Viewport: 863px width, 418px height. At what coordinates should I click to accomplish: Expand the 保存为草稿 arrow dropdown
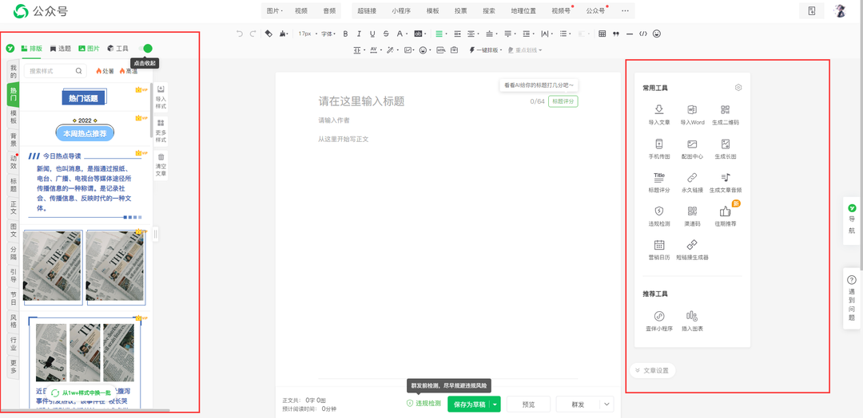(x=495, y=404)
